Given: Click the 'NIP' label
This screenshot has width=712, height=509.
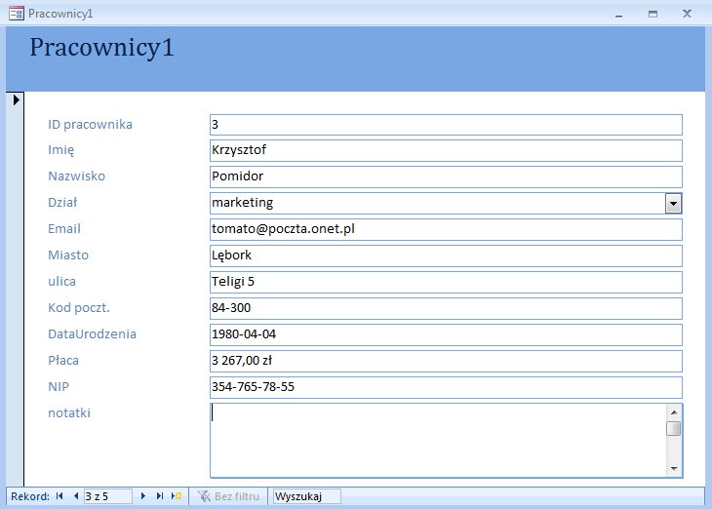Looking at the screenshot, I should [x=59, y=387].
